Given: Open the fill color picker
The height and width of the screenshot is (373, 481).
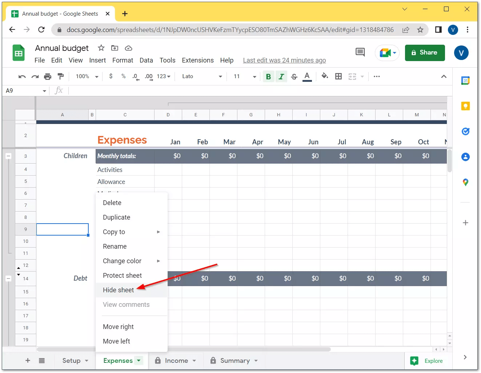Looking at the screenshot, I should [325, 76].
